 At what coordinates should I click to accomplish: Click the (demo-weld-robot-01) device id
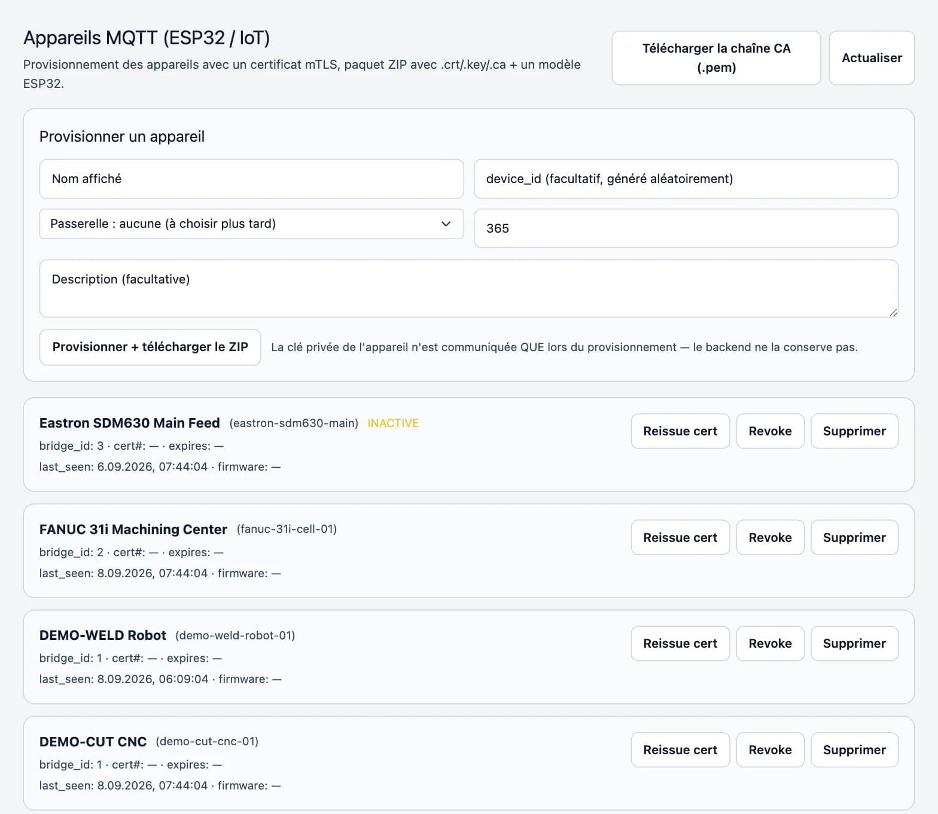point(235,635)
